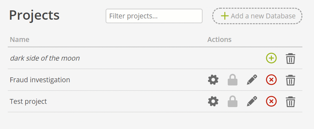Delete Test project using the trash icon

coord(290,102)
